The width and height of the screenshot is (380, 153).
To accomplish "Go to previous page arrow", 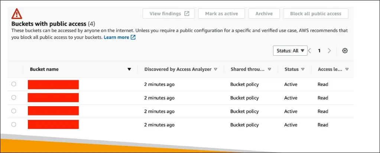I will (x=310, y=51).
